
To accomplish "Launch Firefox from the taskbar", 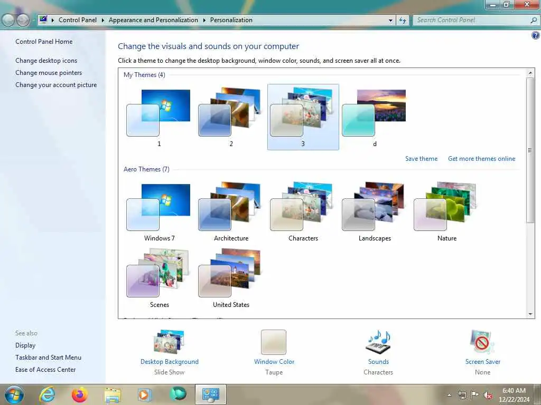I will pyautogui.click(x=79, y=394).
